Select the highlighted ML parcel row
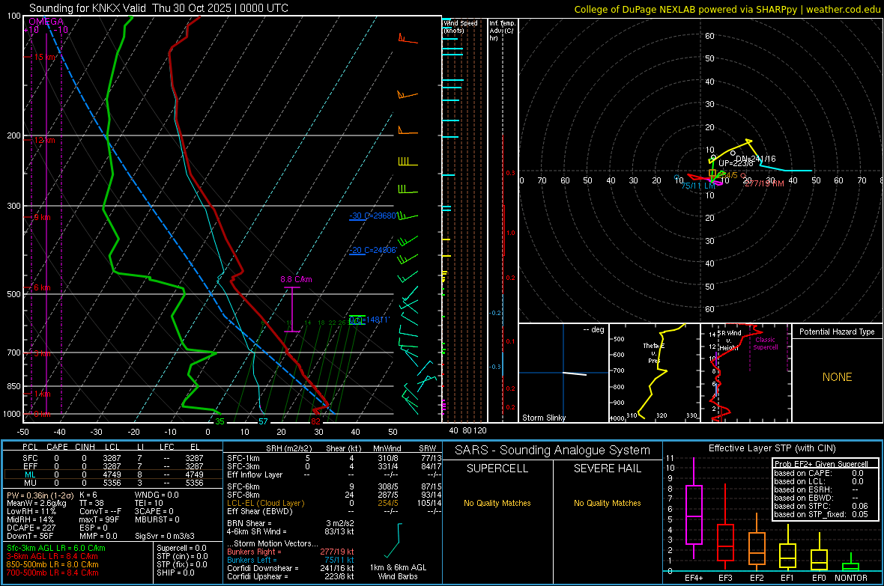The width and height of the screenshot is (884, 586). (x=112, y=474)
